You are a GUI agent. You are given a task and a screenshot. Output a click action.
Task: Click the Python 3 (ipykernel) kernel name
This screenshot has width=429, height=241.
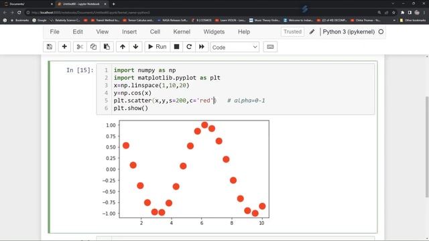coord(349,31)
